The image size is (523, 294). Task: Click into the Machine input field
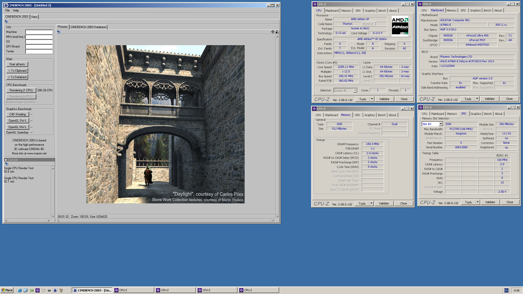point(39,32)
